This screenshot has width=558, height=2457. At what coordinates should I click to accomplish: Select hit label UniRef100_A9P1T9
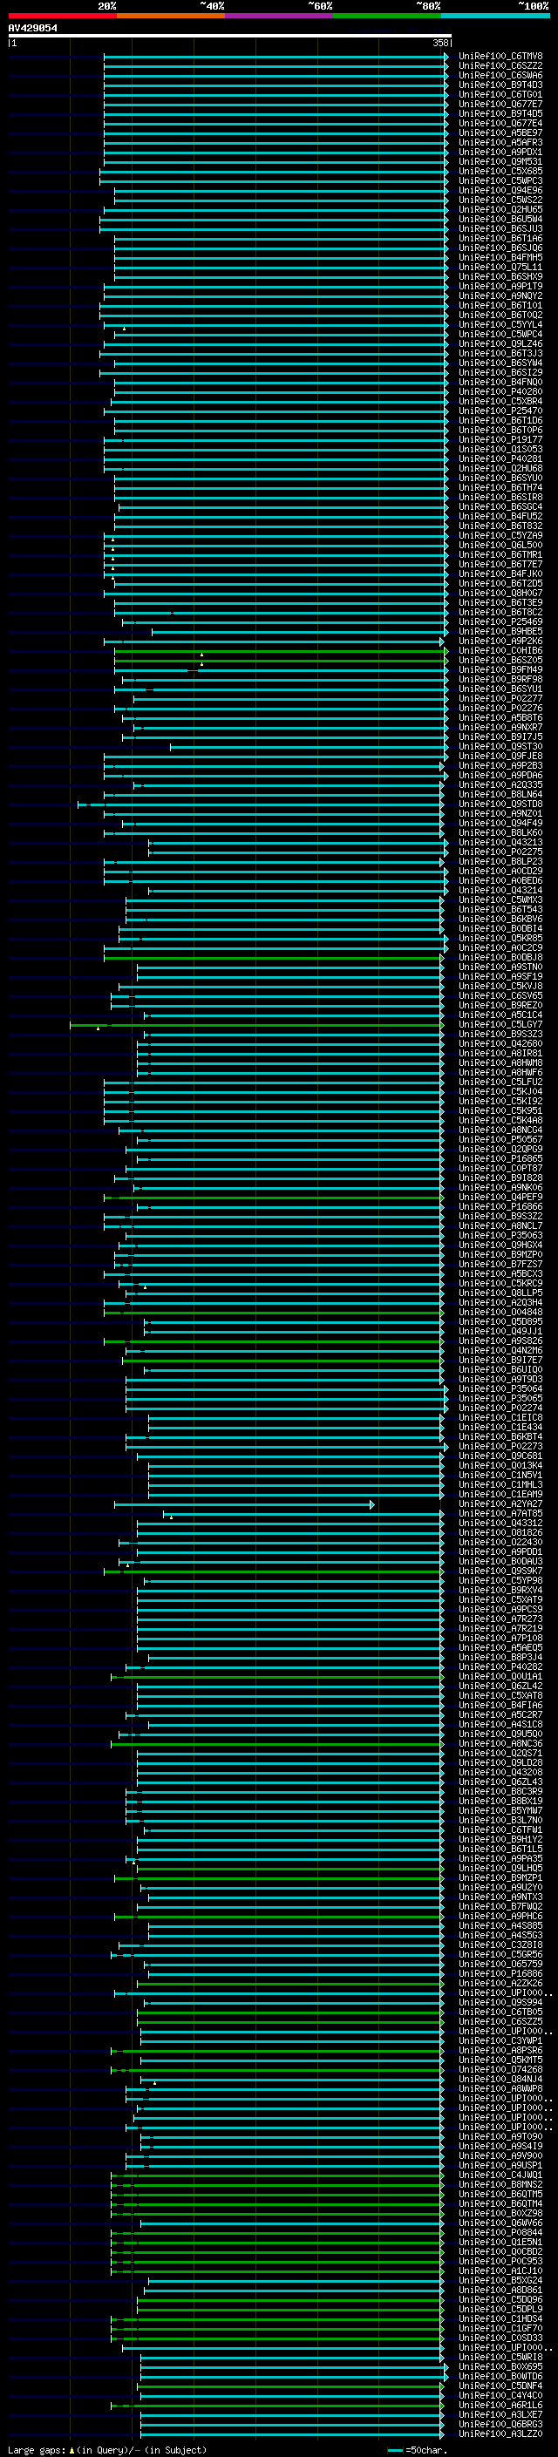(500, 286)
